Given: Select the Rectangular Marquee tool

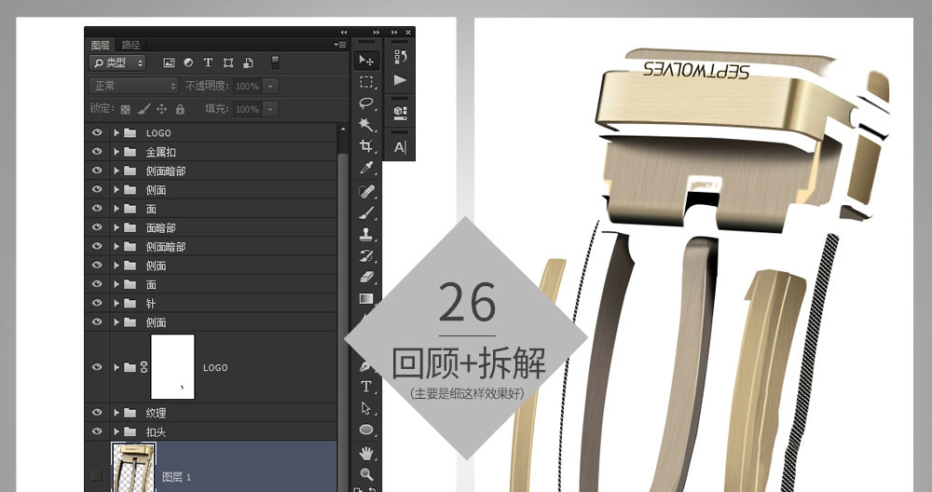Looking at the screenshot, I should point(366,82).
